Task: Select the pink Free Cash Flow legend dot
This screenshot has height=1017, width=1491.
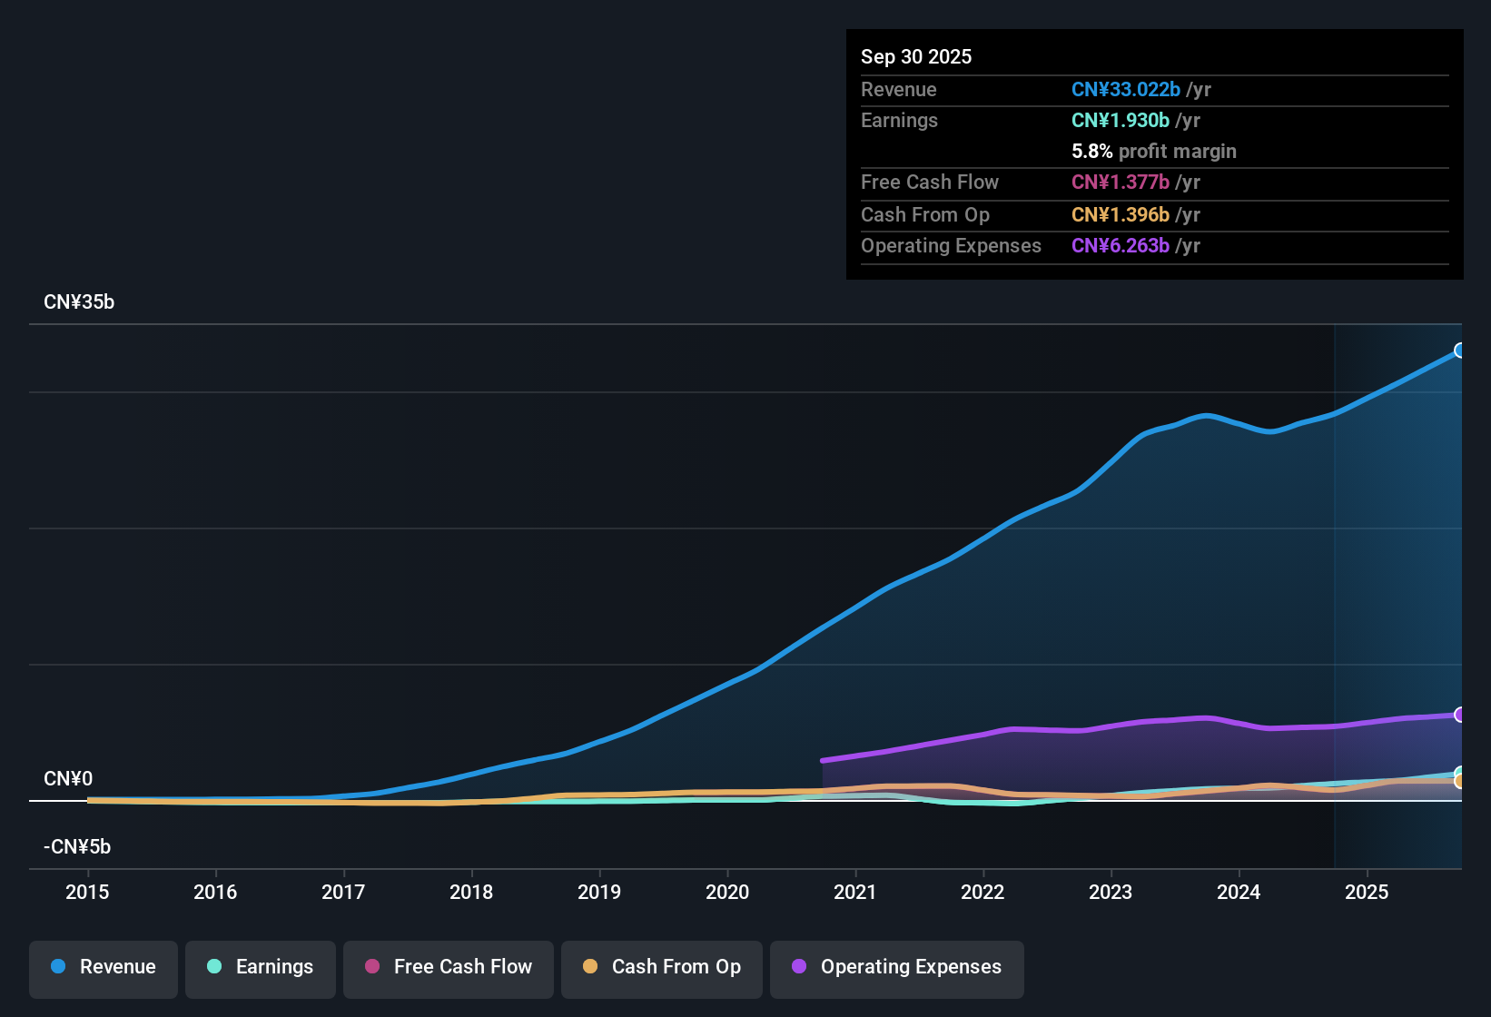Action: tap(371, 967)
